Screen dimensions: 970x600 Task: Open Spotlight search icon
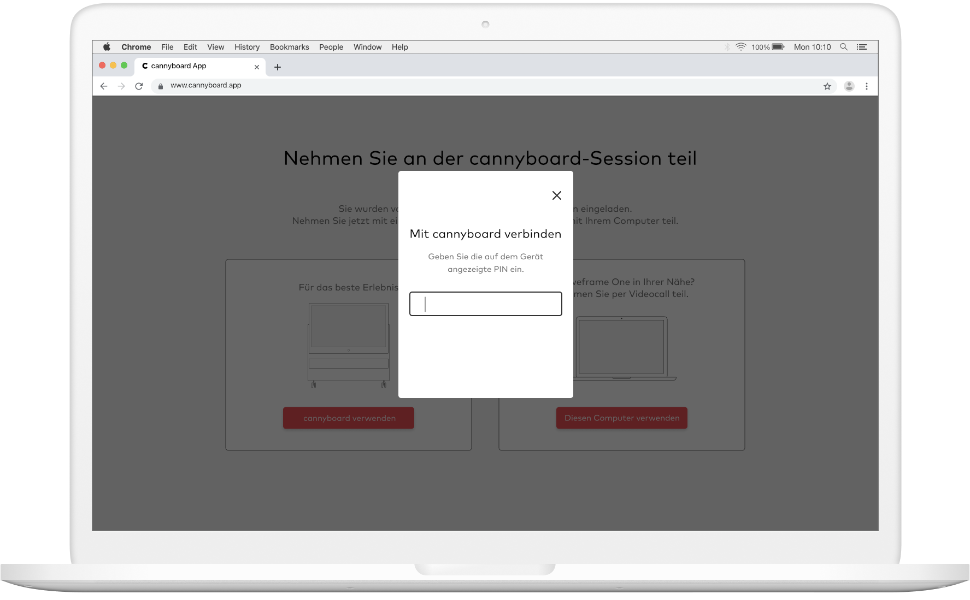pos(844,47)
